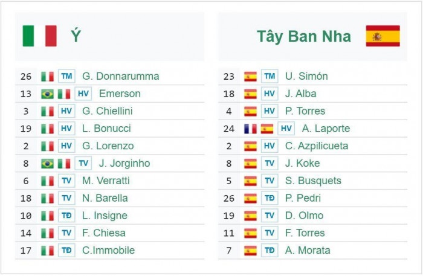This screenshot has height=276, width=423.
Task: Click shirt number 23 in Spain lineup
Action: coord(228,76)
